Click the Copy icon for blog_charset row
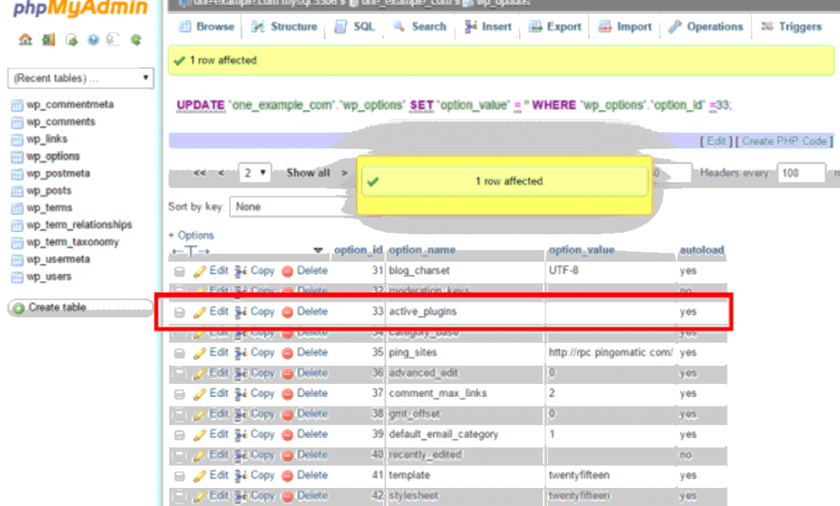 (x=241, y=271)
